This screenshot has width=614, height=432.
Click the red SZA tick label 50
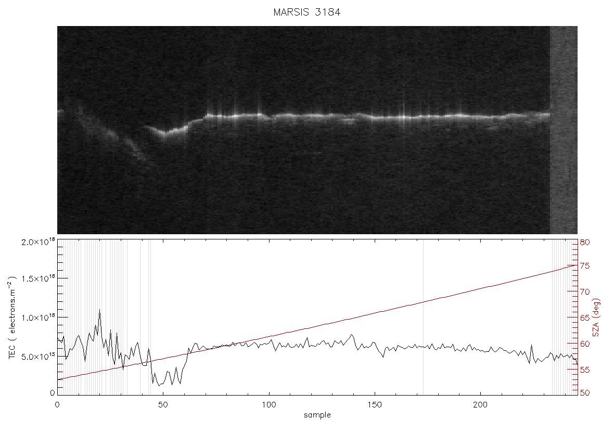(585, 392)
